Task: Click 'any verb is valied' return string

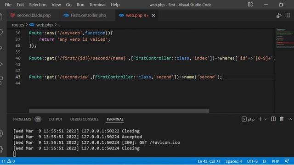Action: [82, 39]
